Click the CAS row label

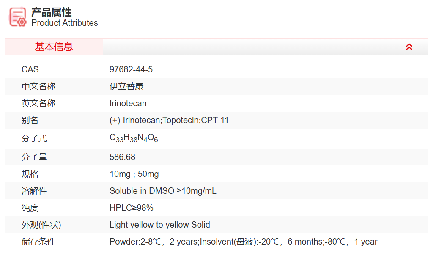pyautogui.click(x=30, y=69)
